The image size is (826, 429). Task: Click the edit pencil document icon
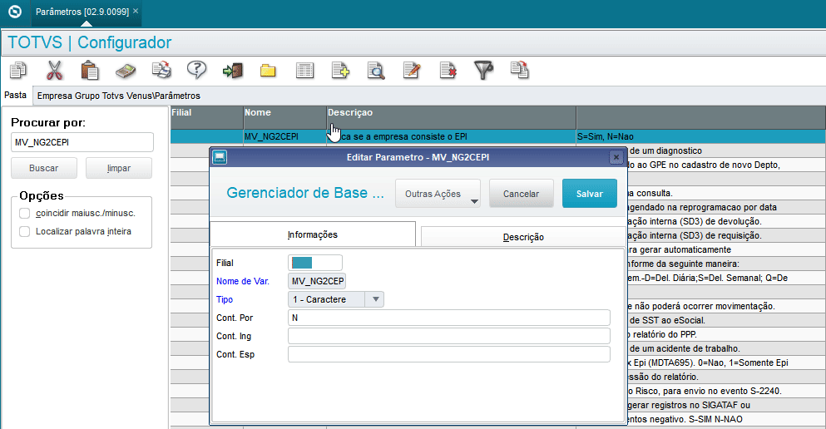coord(412,70)
